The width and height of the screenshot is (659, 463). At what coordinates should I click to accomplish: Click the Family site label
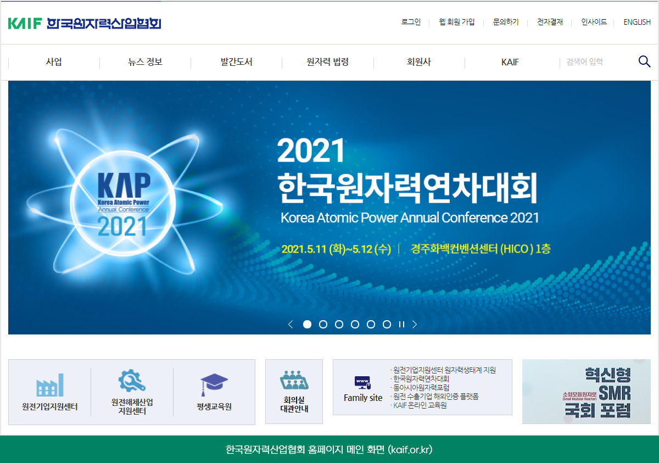click(363, 398)
